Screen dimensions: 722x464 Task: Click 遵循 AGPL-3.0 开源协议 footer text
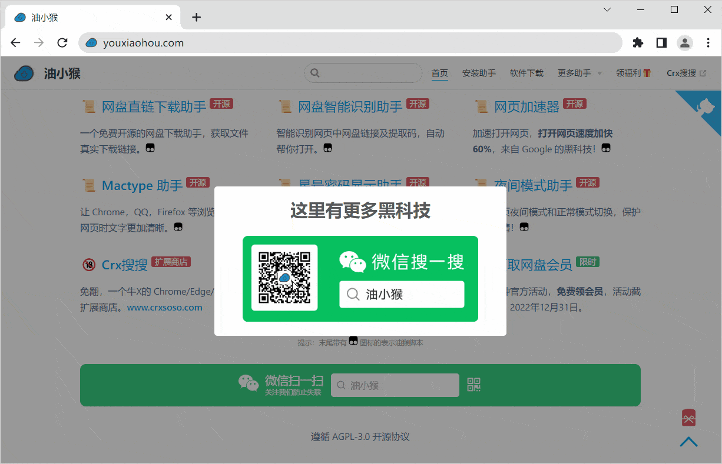360,437
